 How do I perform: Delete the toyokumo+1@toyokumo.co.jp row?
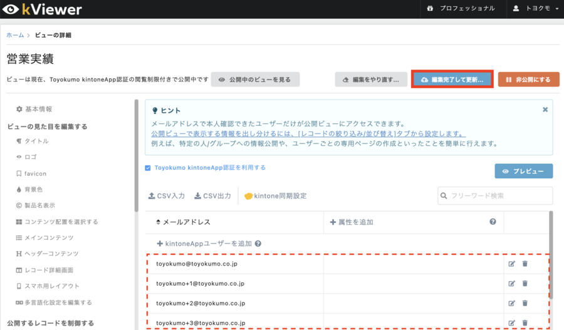click(525, 284)
